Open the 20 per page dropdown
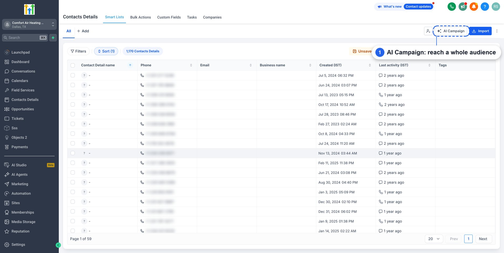This screenshot has height=253, width=504. [434, 239]
